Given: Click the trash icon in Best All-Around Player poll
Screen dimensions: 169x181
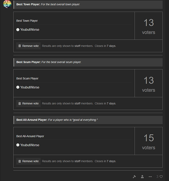Looking at the screenshot, I should click(x=20, y=161).
